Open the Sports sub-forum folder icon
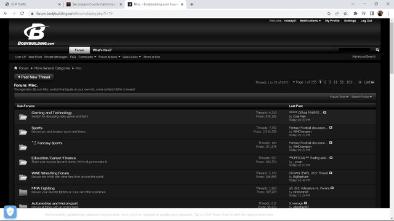The width and height of the screenshot is (394, 221). pyautogui.click(x=23, y=132)
